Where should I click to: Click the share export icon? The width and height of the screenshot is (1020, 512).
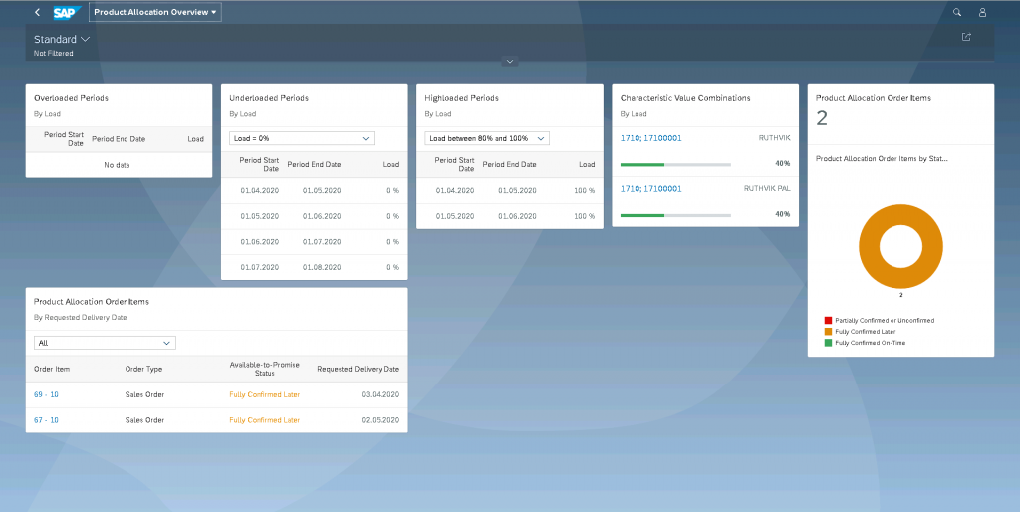click(x=966, y=37)
